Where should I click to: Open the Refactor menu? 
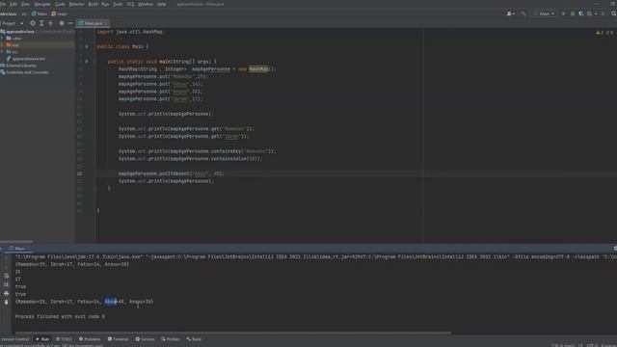point(76,4)
